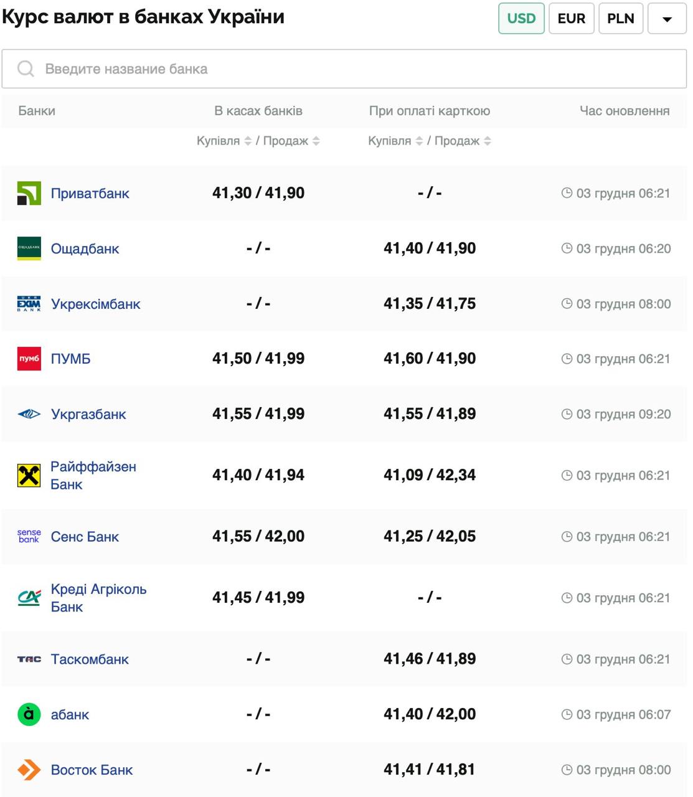Click the Raiffeisen yellow logo icon

[29, 476]
